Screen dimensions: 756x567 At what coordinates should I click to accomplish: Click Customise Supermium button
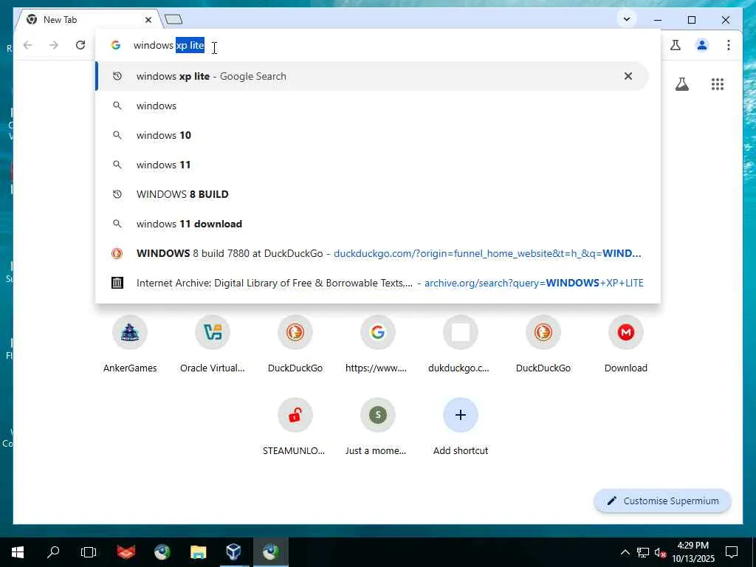coord(662,501)
